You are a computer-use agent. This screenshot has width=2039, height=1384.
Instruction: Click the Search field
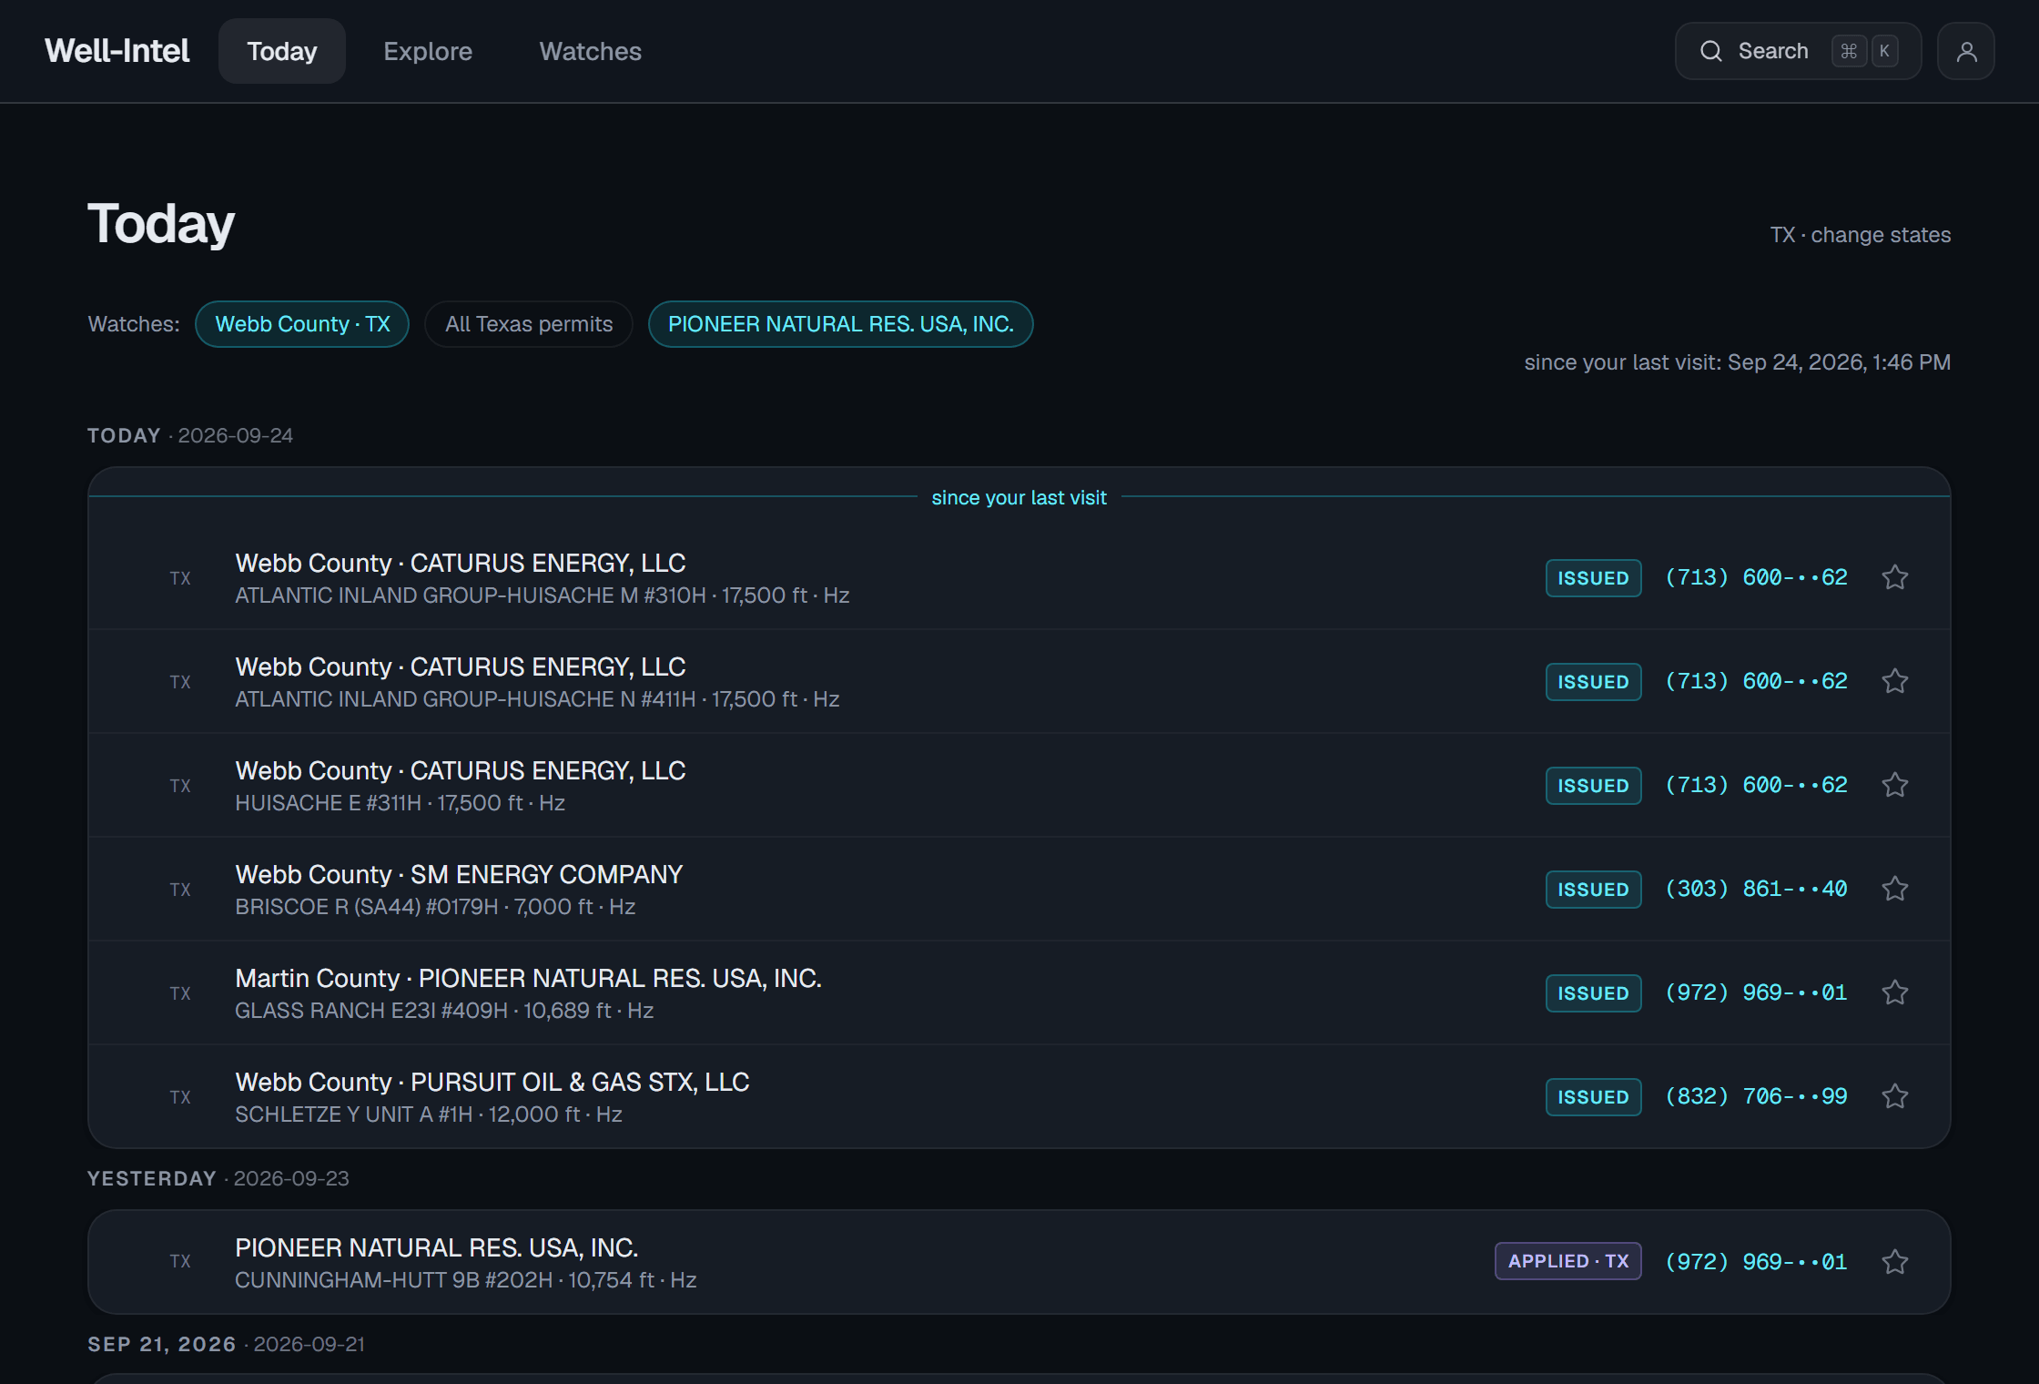coord(1798,51)
